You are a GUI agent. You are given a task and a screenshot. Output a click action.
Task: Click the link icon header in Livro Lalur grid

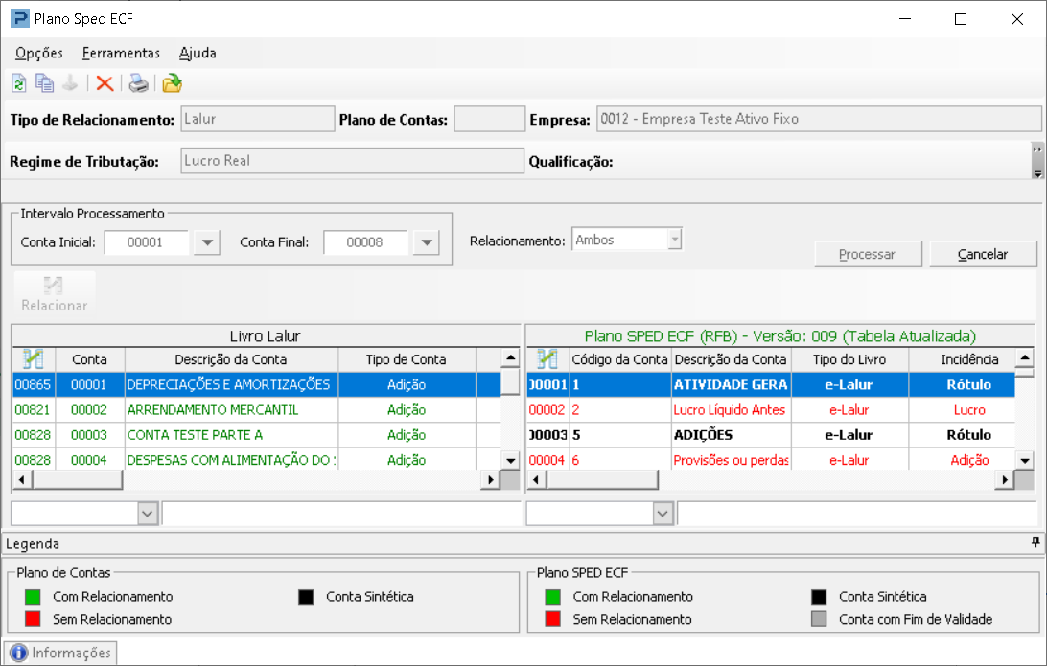(34, 359)
